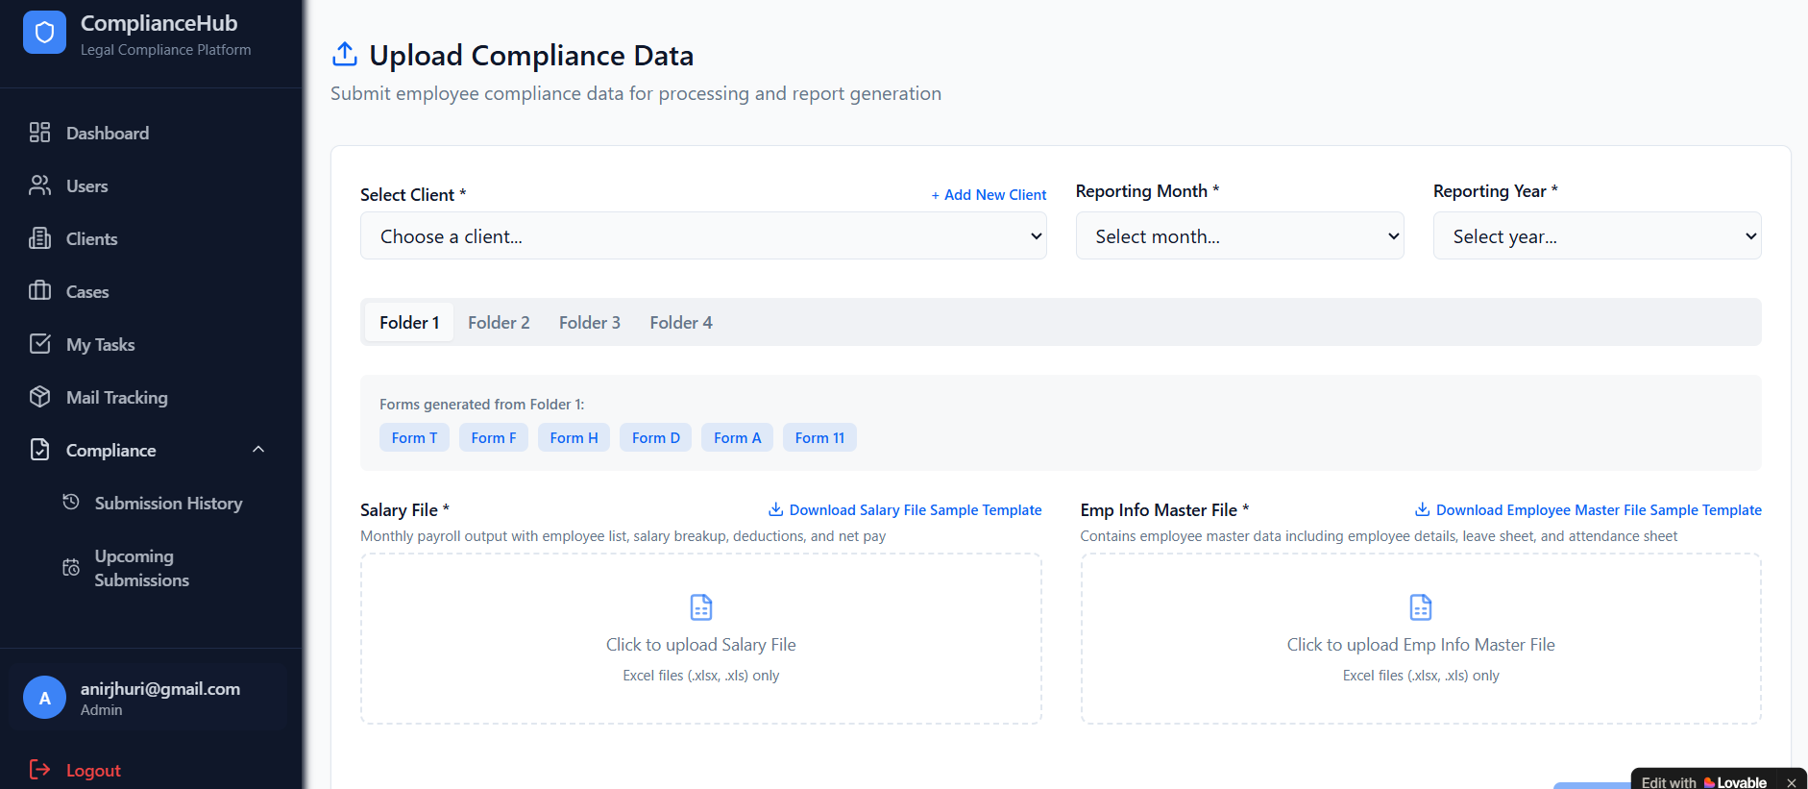Click the anirjhuri@gmail.com profile card
1808x789 pixels.
(151, 698)
